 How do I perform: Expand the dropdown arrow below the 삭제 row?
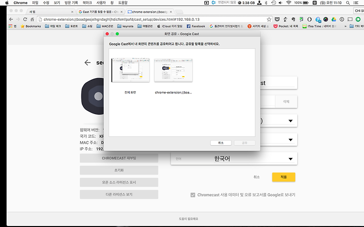pos(290,121)
